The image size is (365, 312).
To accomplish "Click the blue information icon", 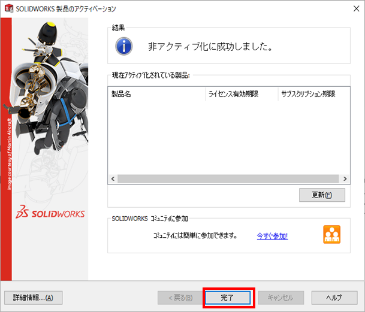I will pos(124,46).
